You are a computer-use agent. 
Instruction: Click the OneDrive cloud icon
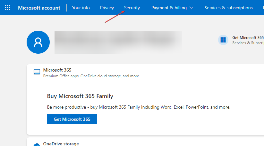coord(37,145)
